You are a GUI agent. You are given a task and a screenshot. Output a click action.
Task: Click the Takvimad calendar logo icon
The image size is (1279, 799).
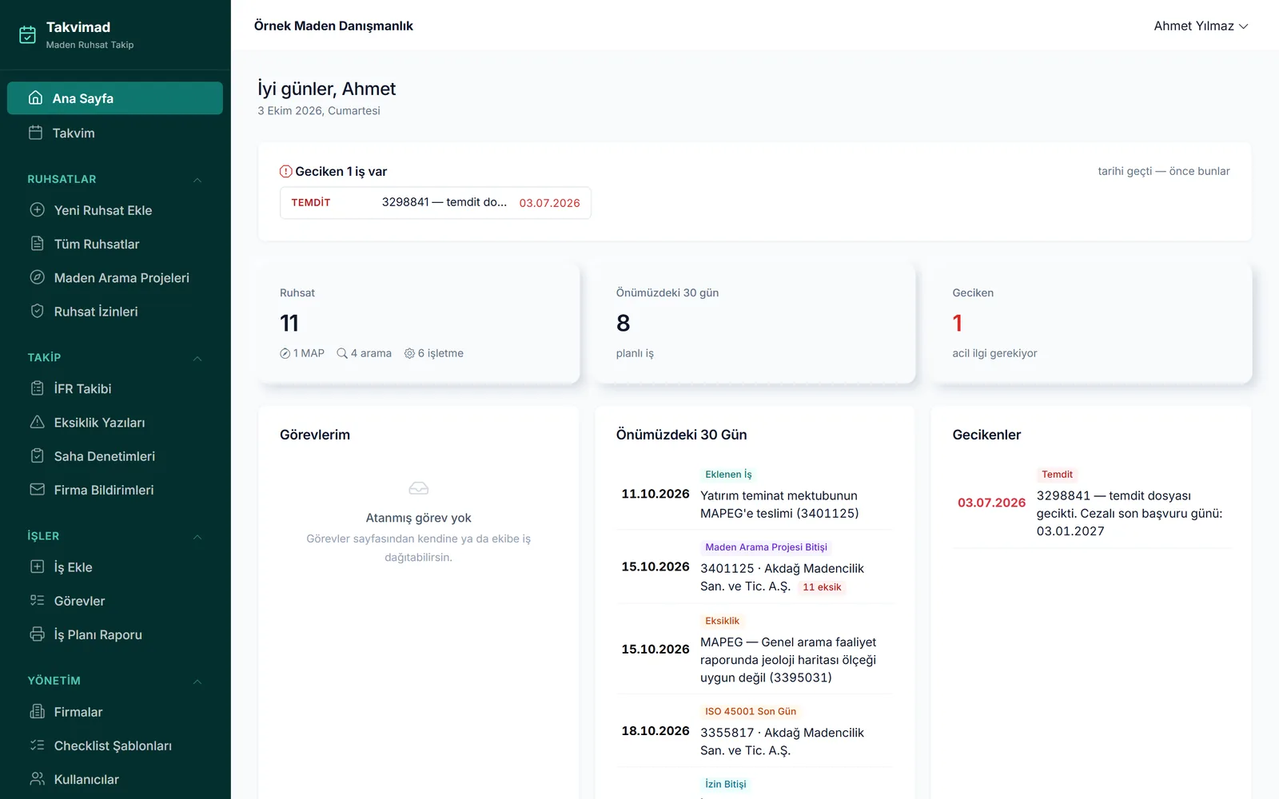28,34
